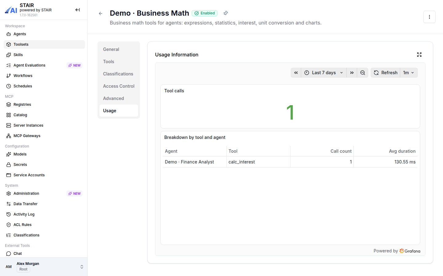
Task: Open Agents in the sidebar
Action: (x=44, y=34)
